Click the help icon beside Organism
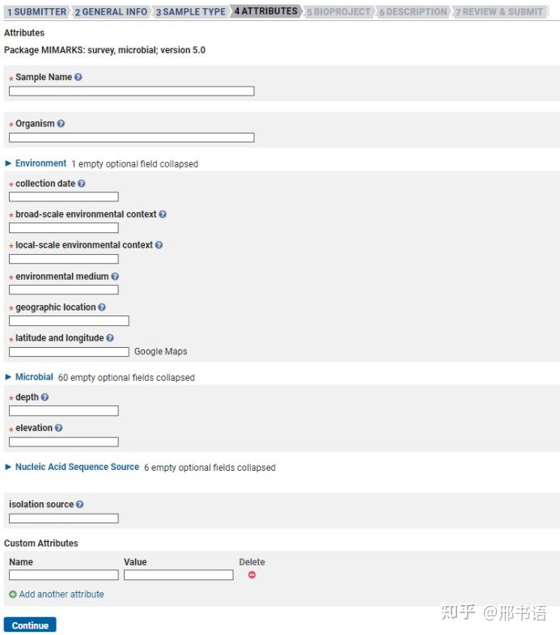The height and width of the screenshot is (635, 560). pos(61,124)
